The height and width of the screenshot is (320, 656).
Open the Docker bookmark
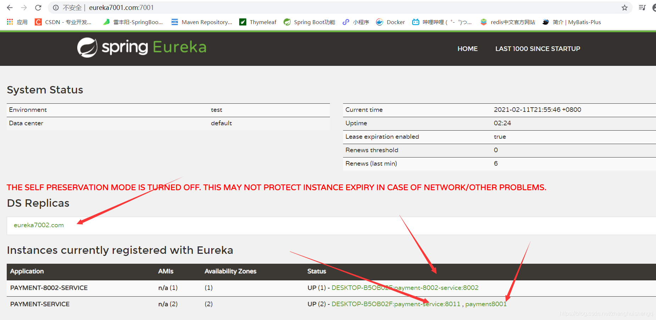[x=390, y=22]
